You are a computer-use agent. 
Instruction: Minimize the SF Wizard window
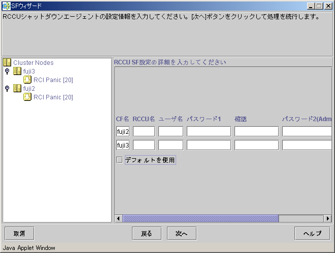[311, 6]
